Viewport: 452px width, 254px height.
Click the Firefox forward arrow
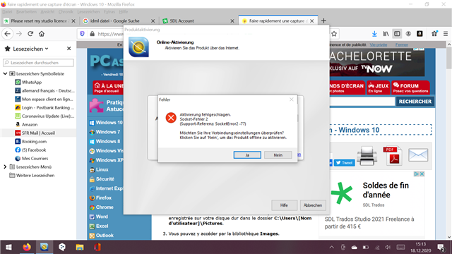19,34
